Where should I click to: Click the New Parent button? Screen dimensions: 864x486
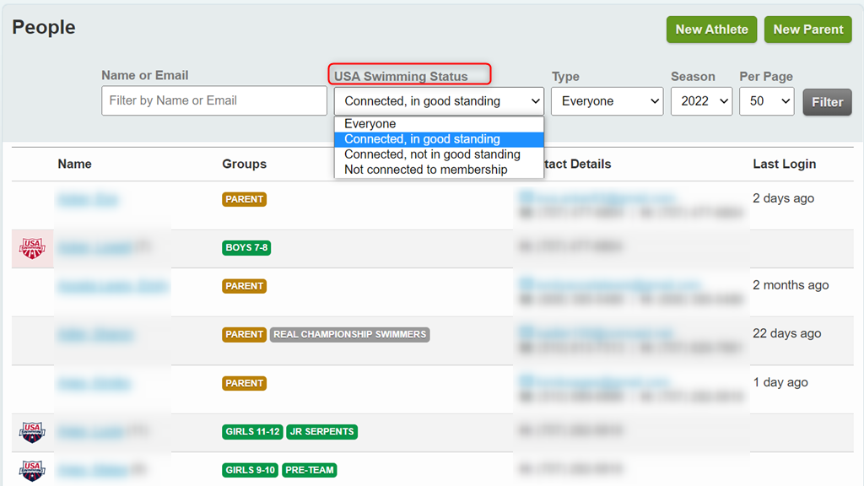pos(807,30)
